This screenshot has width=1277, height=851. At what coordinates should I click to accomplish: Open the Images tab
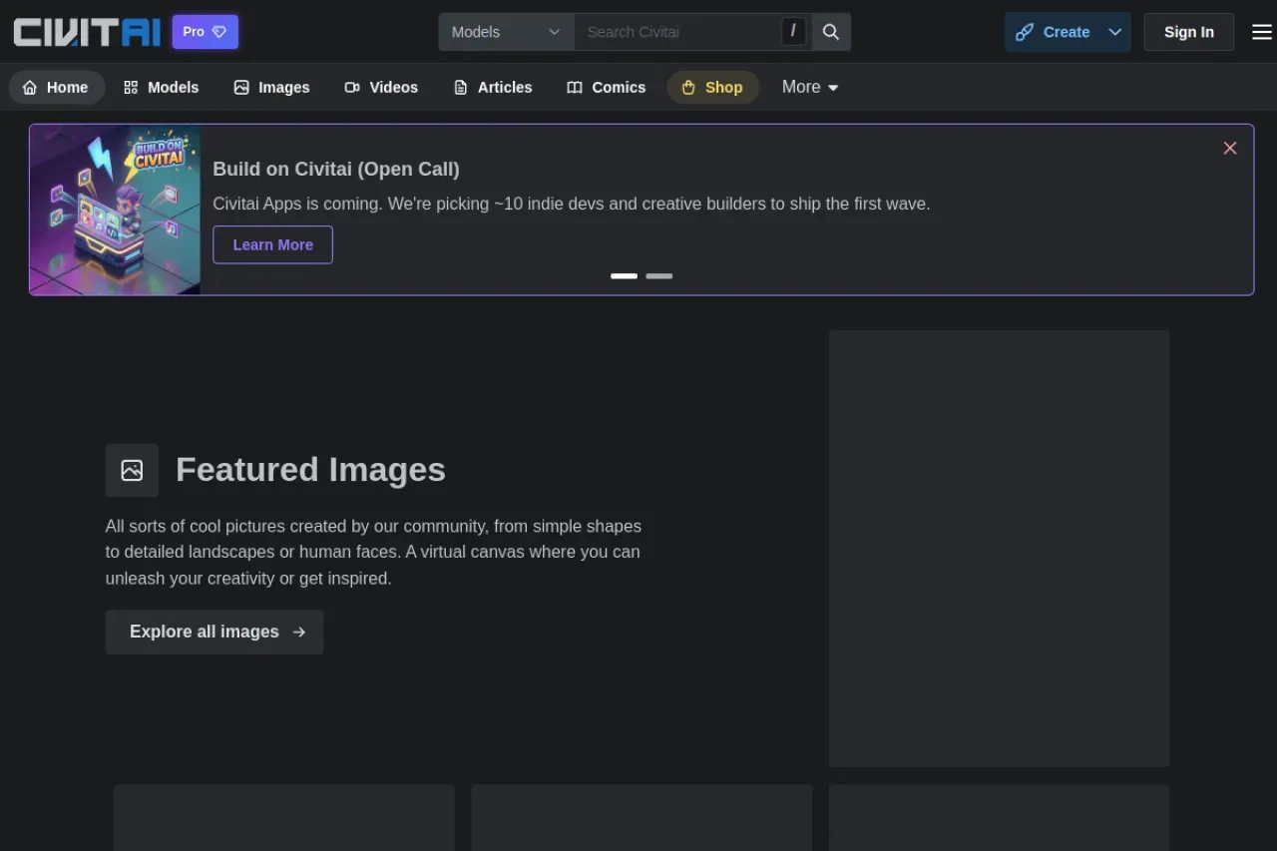(x=271, y=88)
